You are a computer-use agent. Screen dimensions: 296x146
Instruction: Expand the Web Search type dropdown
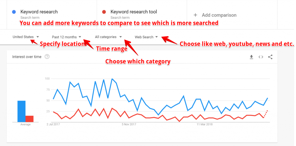[146, 37]
